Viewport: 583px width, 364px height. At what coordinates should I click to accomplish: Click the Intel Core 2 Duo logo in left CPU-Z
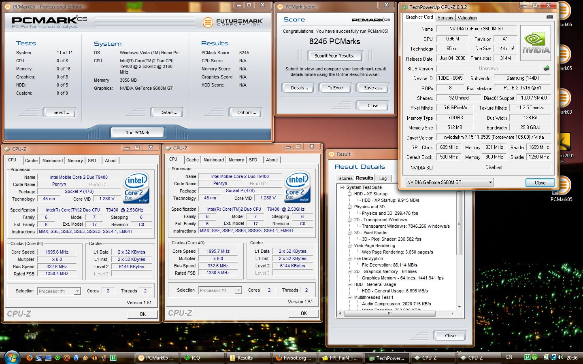pyautogui.click(x=136, y=188)
